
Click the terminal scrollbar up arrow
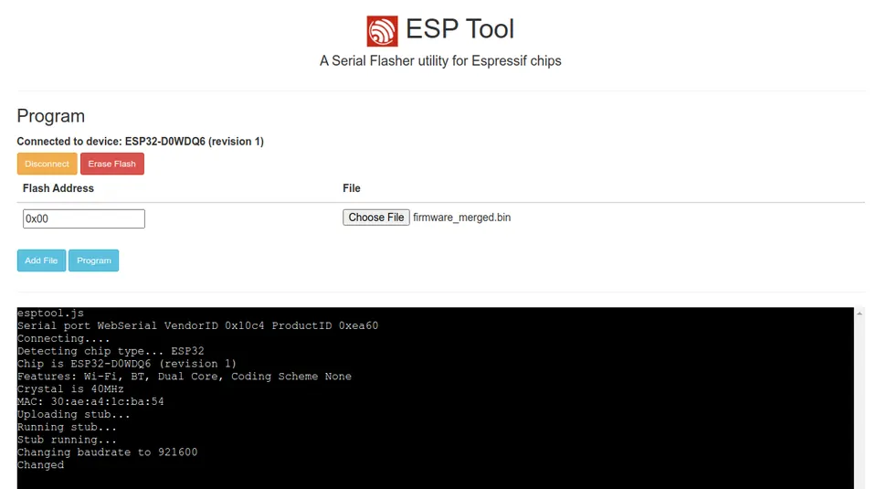coord(859,314)
